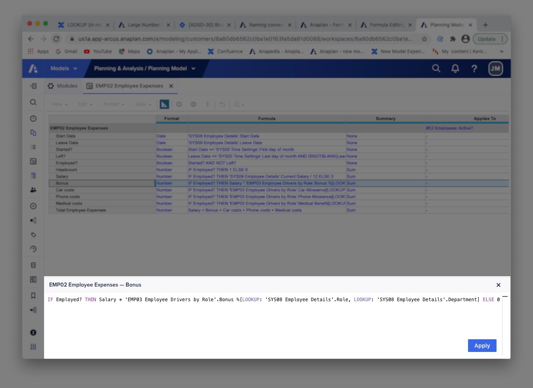Open the Formula Editing browser tab
This screenshot has width=533, height=388.
pyautogui.click(x=386, y=25)
